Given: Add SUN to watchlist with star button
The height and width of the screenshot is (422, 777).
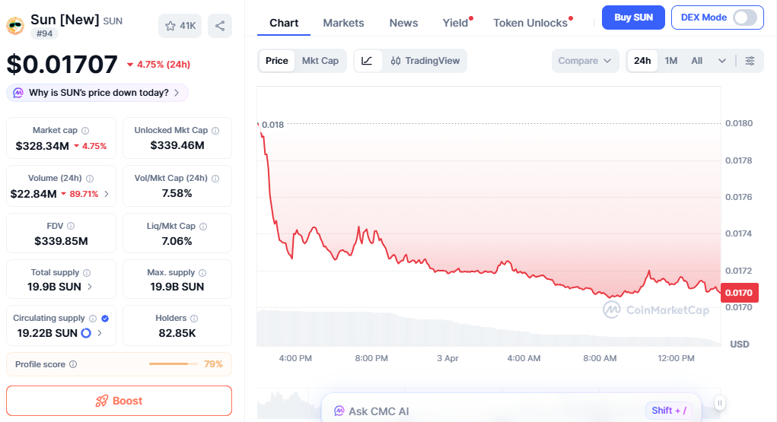Looking at the screenshot, I should (180, 26).
